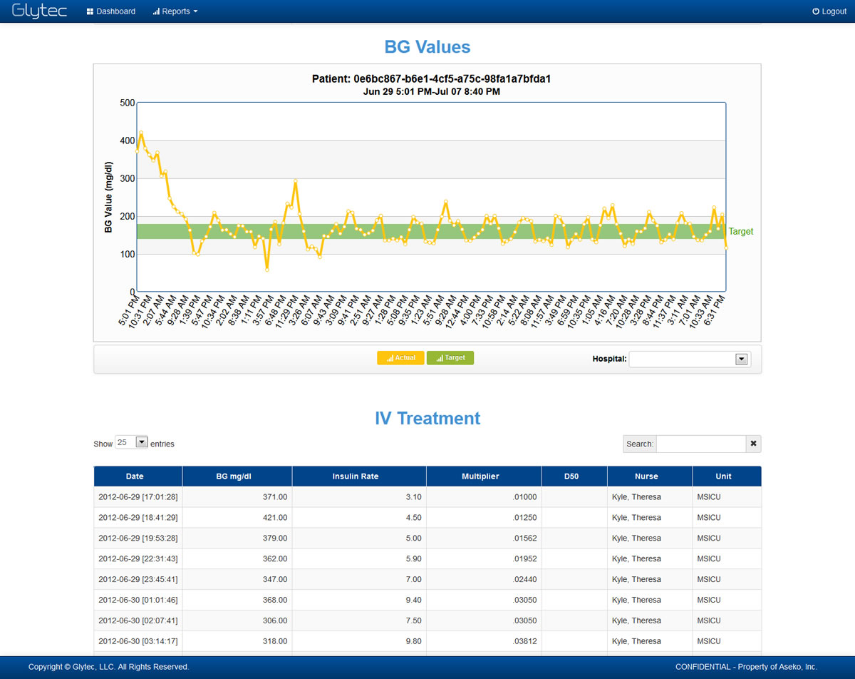Sort table by Multiplier column

[484, 476]
